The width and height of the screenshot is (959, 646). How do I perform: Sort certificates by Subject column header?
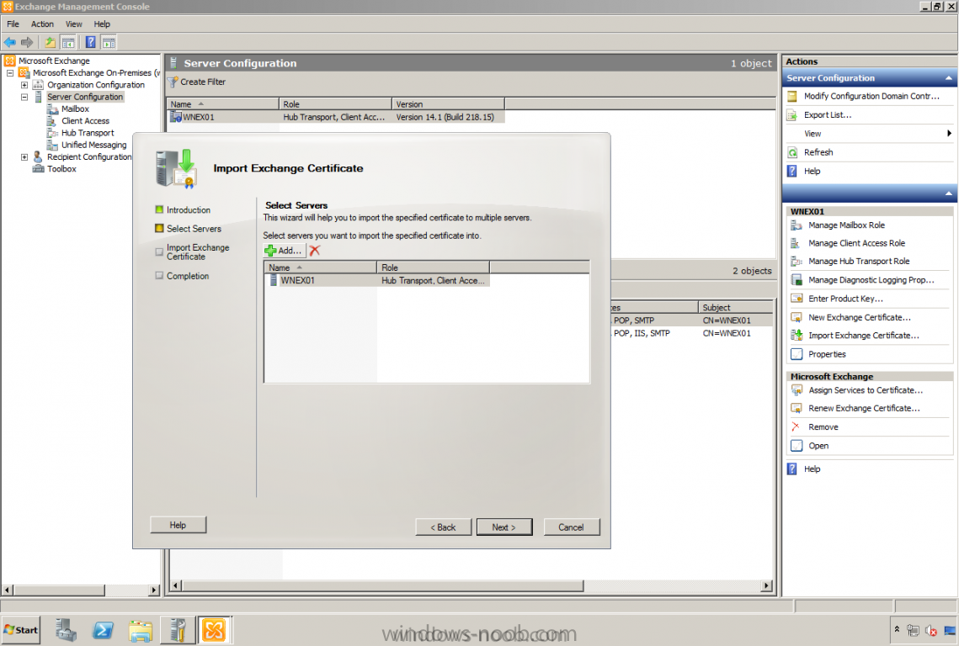tap(736, 307)
